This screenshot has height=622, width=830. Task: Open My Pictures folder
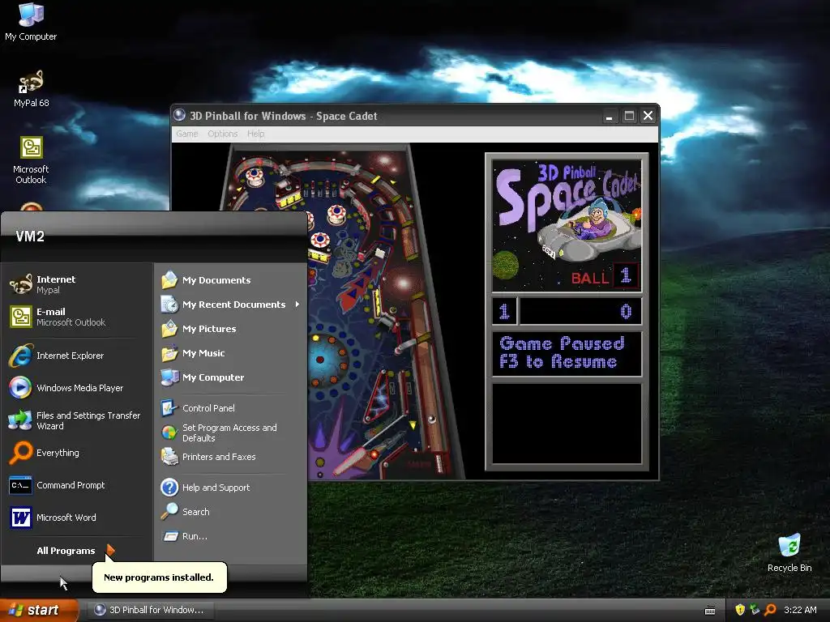click(x=231, y=329)
